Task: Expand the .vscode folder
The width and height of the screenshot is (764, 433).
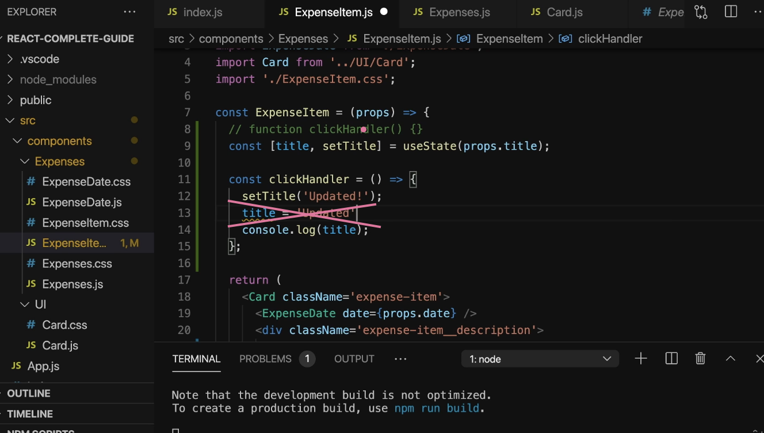Action: (10, 59)
